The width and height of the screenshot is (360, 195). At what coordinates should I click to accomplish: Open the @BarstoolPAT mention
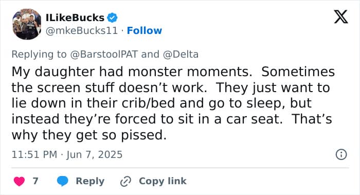[104, 55]
